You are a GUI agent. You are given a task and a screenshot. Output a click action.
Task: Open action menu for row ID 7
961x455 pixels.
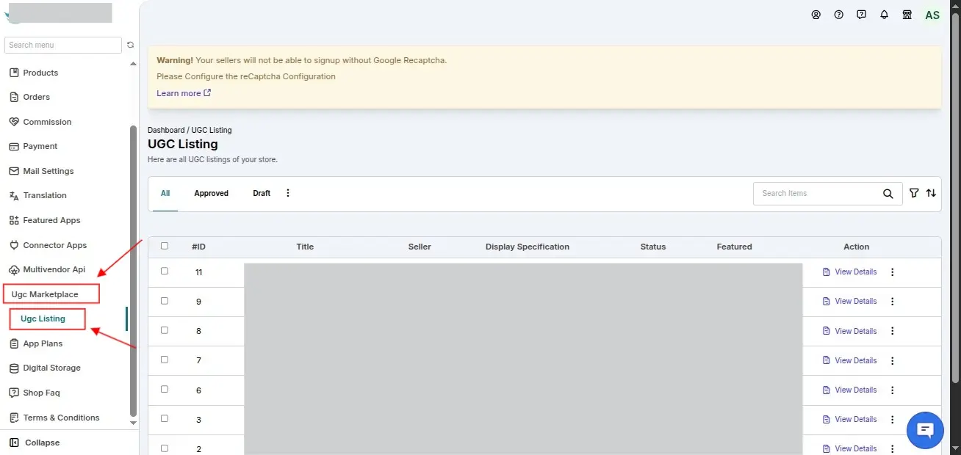pyautogui.click(x=893, y=360)
